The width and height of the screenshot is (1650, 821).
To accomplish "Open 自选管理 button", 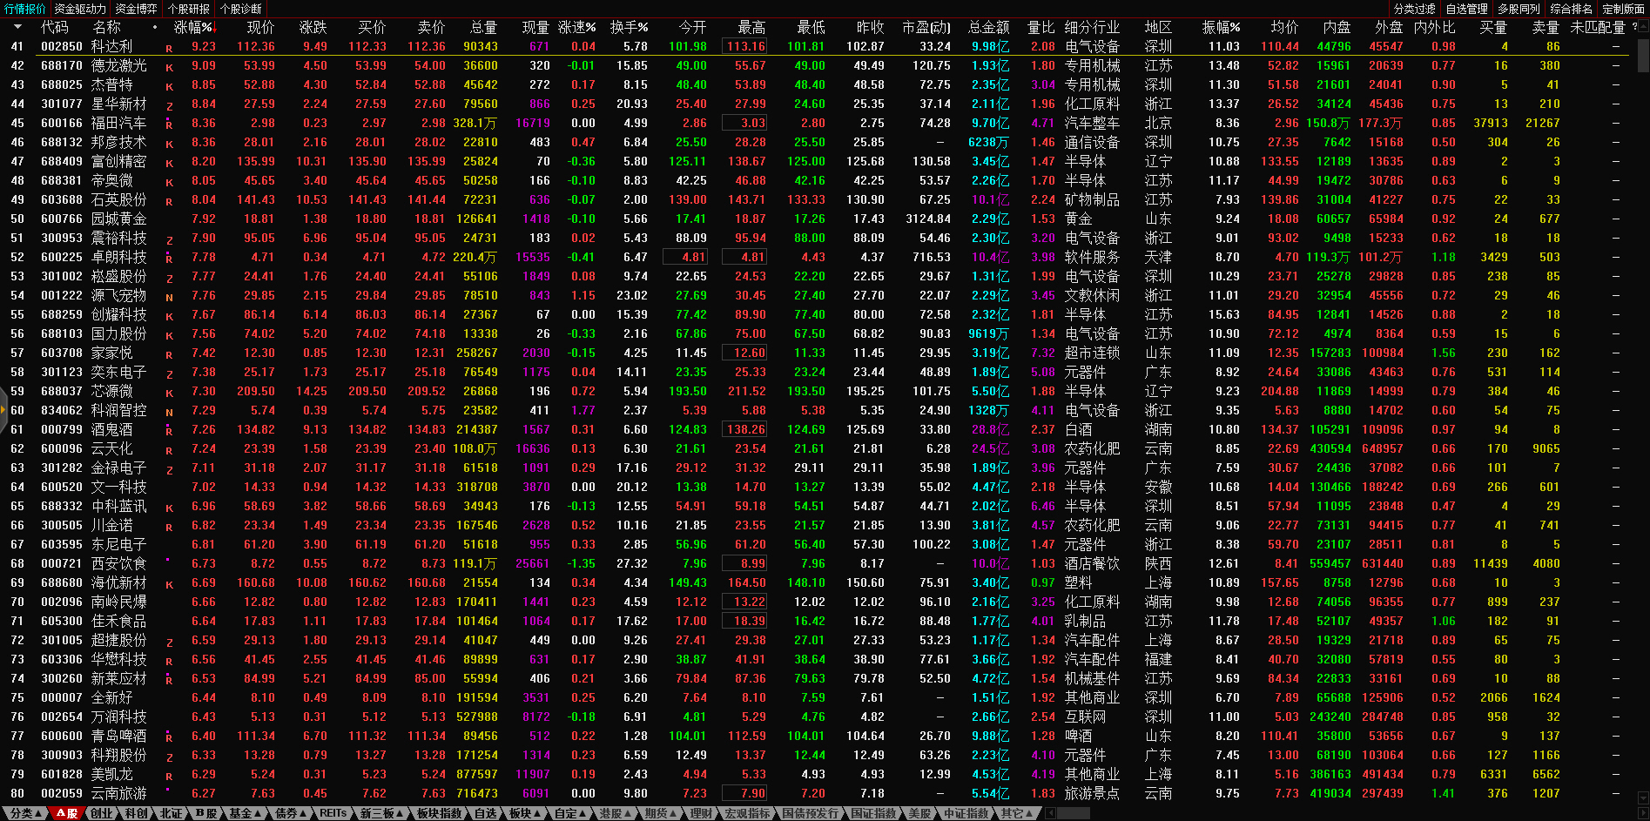I will (x=1466, y=9).
